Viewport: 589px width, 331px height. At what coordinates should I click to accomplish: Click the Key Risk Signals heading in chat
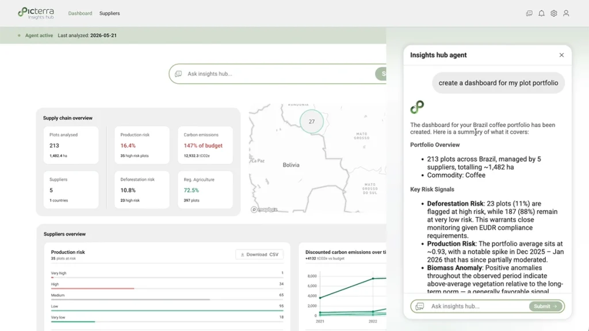(432, 189)
